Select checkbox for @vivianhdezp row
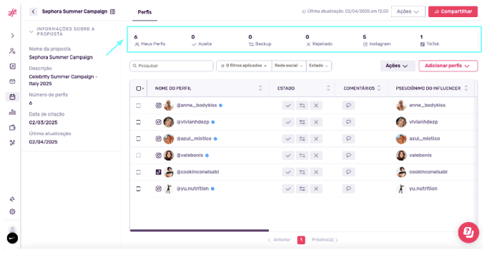This screenshot has height=257, width=492. [x=139, y=122]
